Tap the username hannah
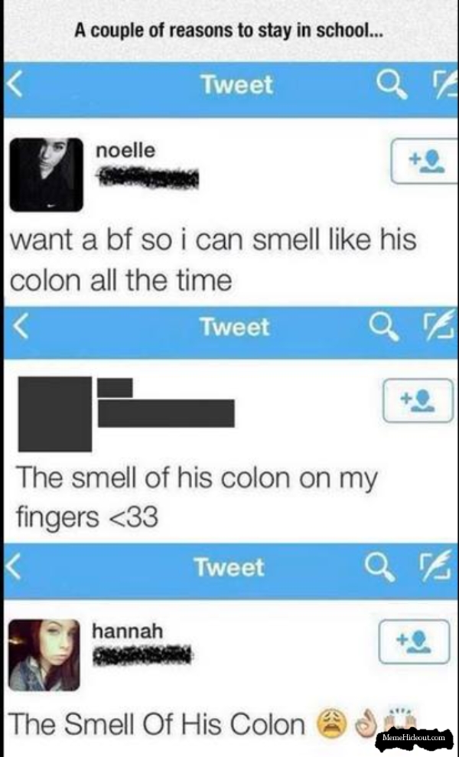459x757 pixels. click(x=128, y=631)
